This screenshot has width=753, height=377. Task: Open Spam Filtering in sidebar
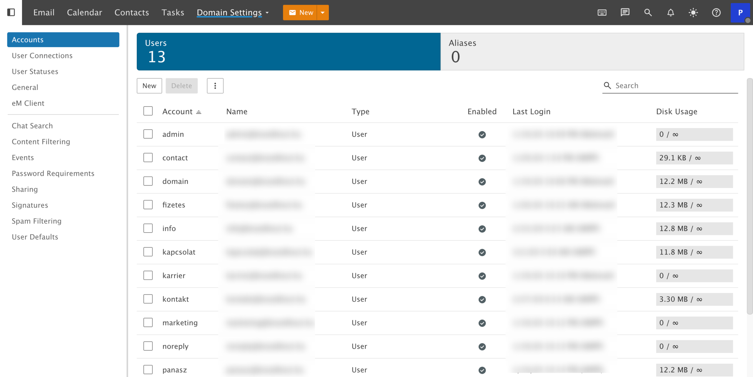pos(36,221)
